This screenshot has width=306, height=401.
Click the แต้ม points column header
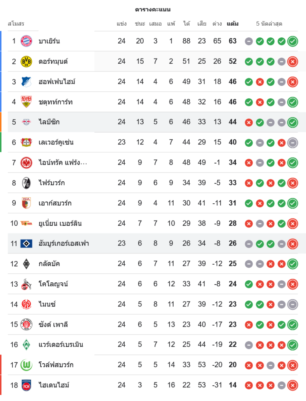tap(233, 24)
